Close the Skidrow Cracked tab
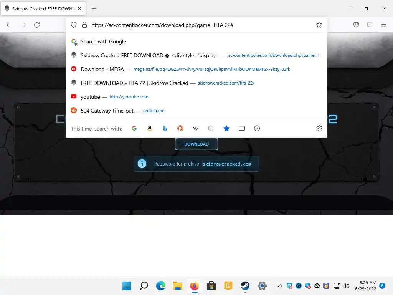 (79, 8)
